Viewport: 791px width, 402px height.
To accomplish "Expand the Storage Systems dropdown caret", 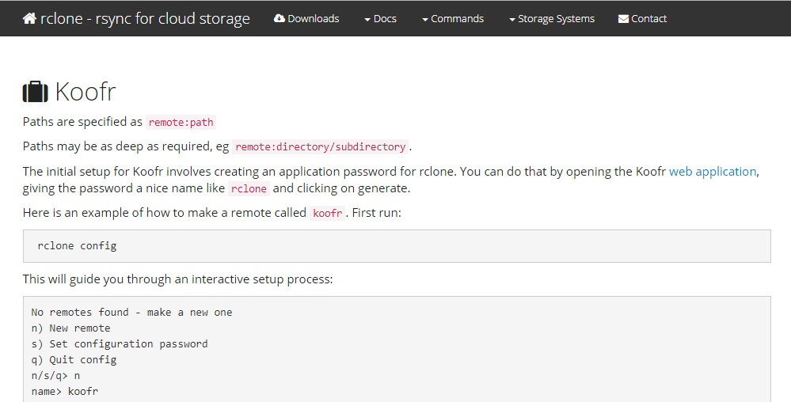I will [x=512, y=20].
